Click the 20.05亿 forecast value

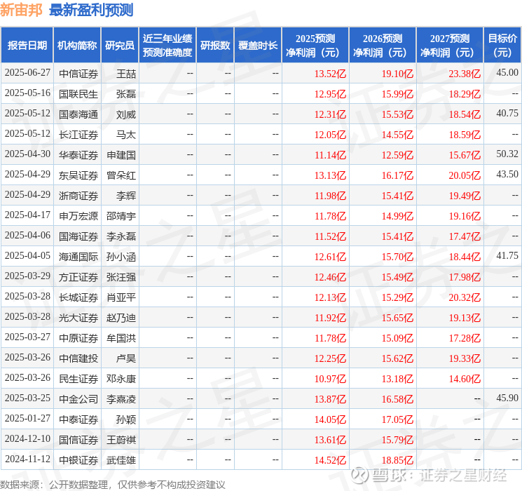(465, 175)
